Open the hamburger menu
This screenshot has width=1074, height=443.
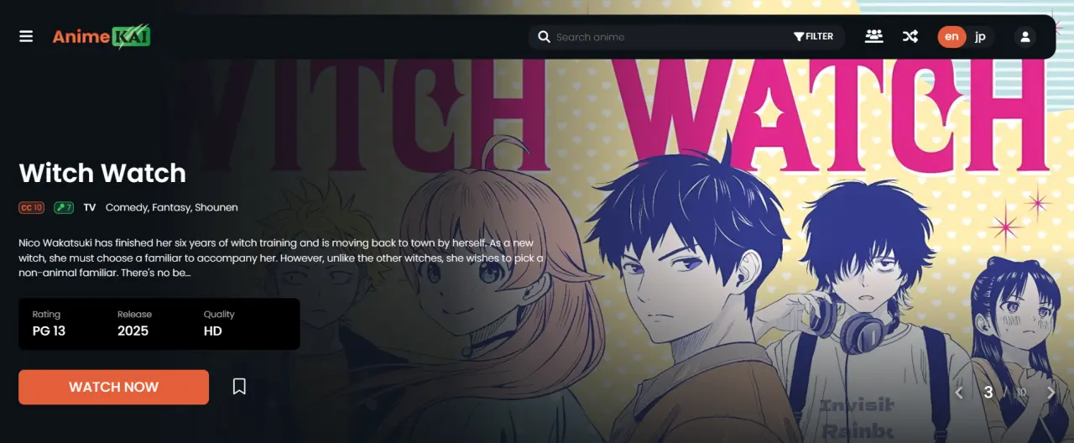pos(26,37)
